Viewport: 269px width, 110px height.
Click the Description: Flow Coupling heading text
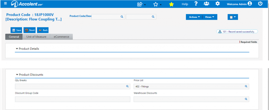33,19
